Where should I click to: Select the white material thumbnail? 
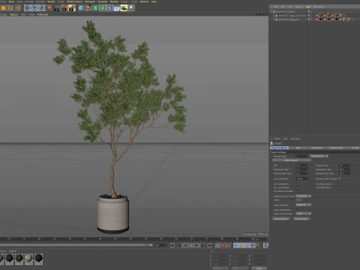(28, 258)
